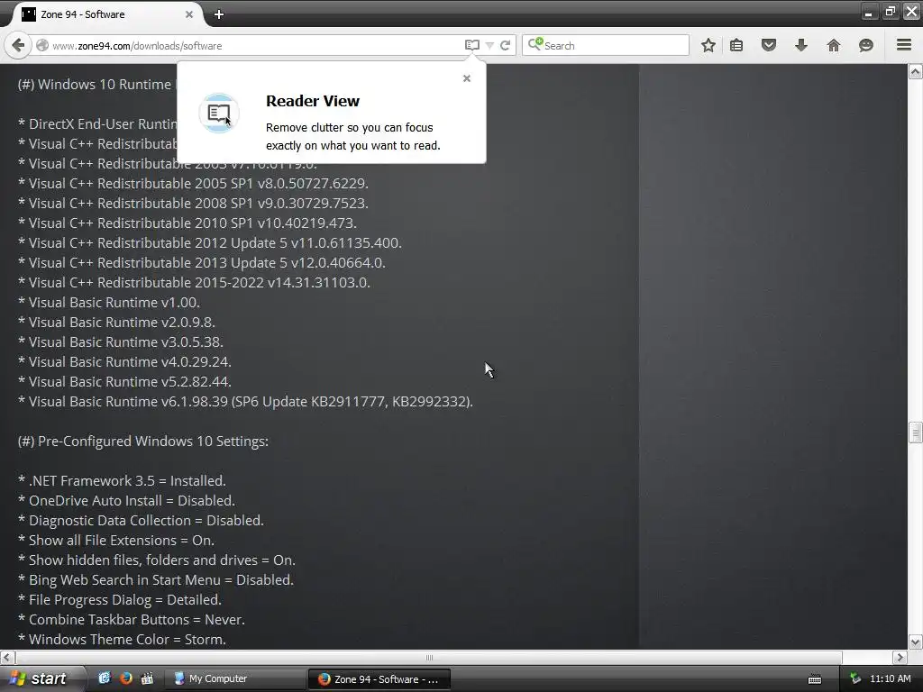Click 'Windows Theme Color = Storm.' line

pyautogui.click(x=122, y=640)
